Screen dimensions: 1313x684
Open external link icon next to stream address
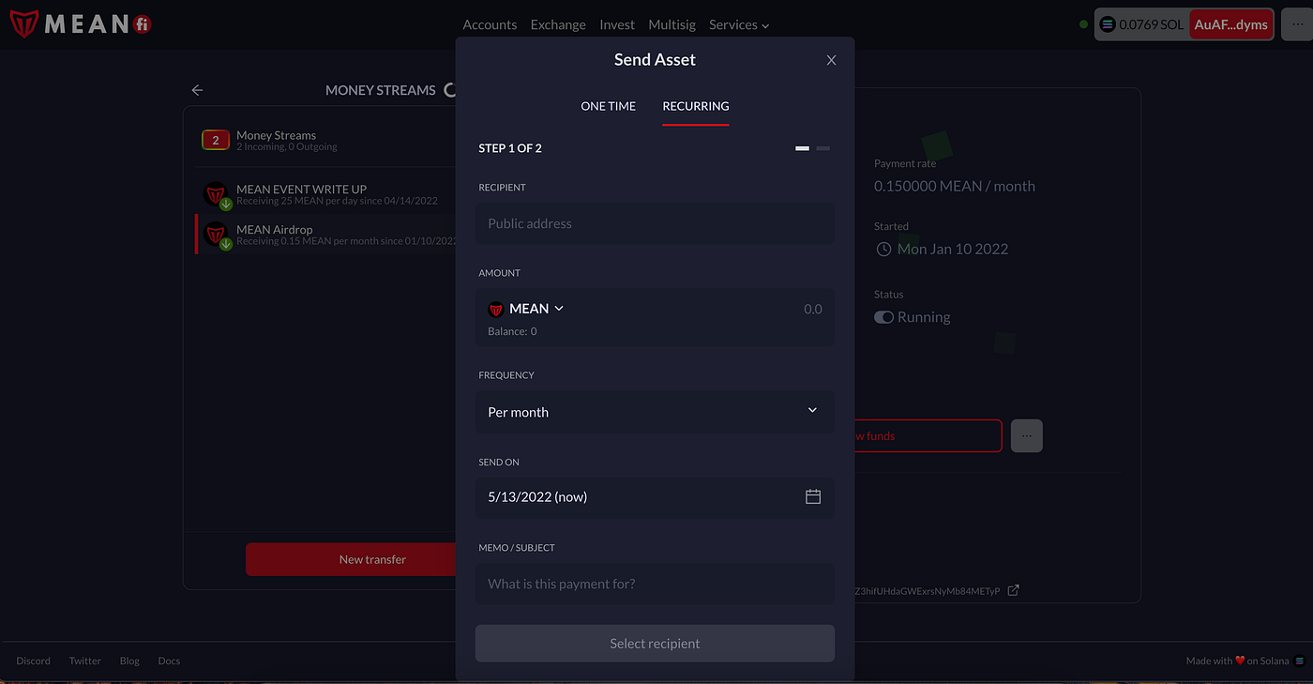click(1013, 590)
